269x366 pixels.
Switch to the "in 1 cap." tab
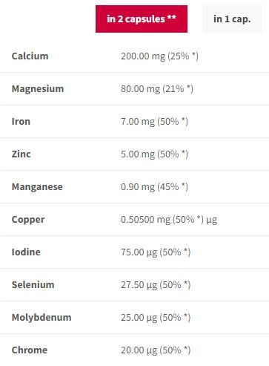pos(232,19)
